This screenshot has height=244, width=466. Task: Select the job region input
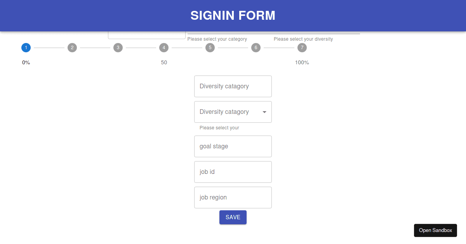click(233, 197)
